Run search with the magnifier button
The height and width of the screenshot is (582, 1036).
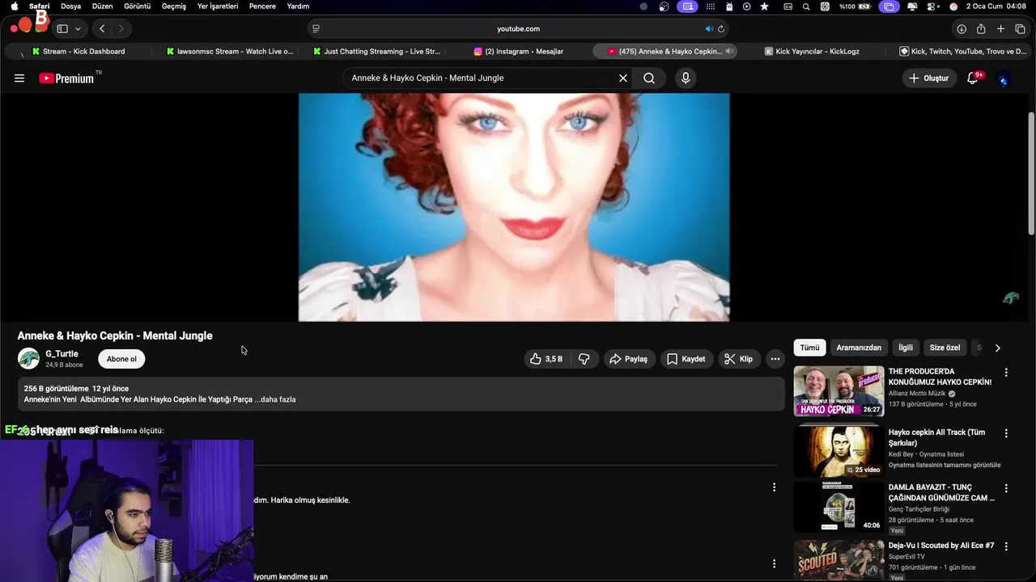point(649,78)
